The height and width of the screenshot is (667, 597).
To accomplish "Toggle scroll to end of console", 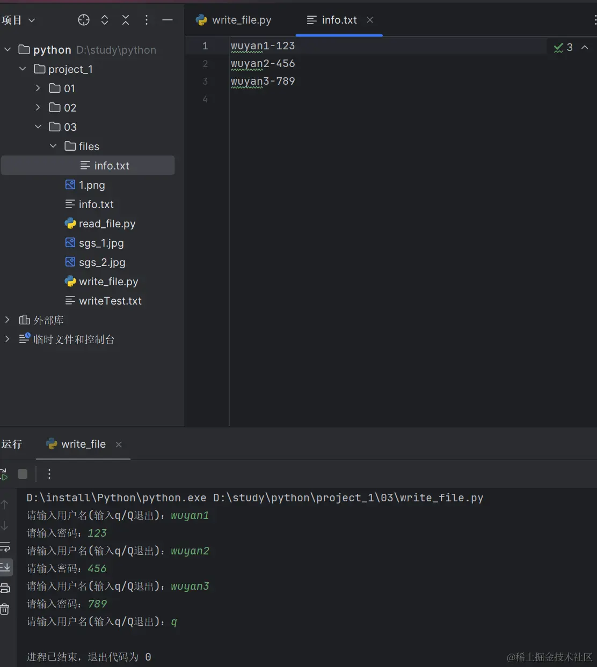I will coord(5,567).
